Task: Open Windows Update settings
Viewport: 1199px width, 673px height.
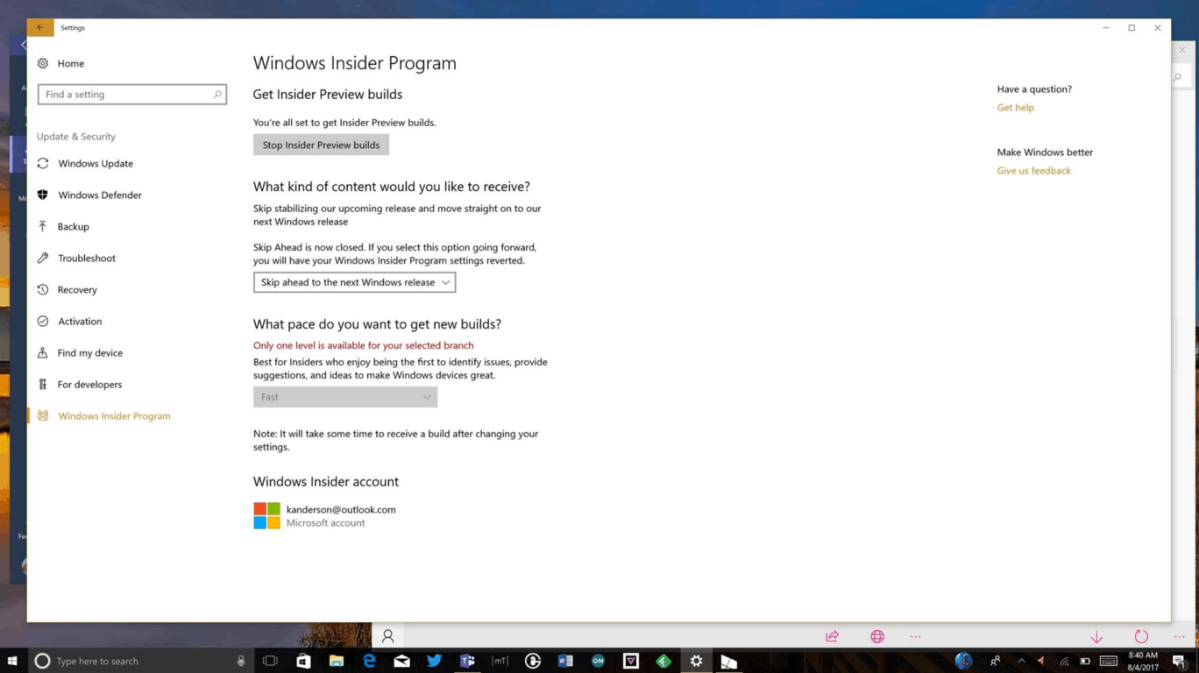Action: coord(85,164)
